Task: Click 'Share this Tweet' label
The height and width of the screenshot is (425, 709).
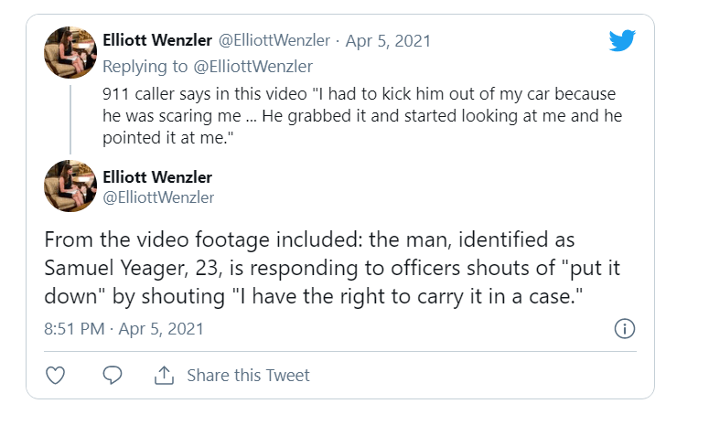Action: point(248,376)
